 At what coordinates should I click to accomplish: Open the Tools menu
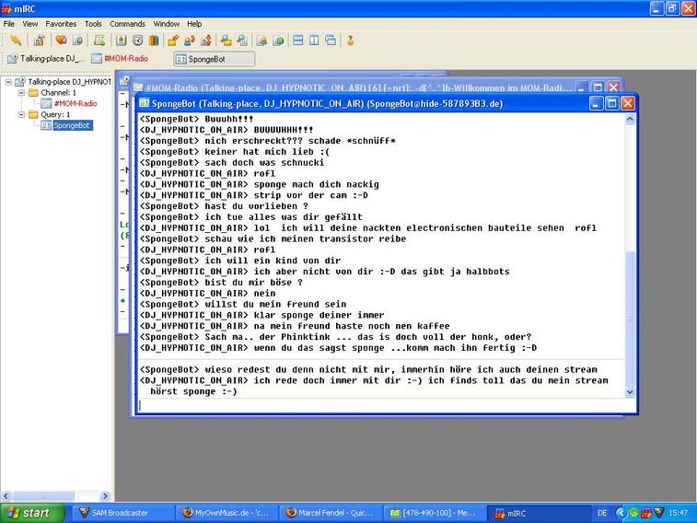93,24
